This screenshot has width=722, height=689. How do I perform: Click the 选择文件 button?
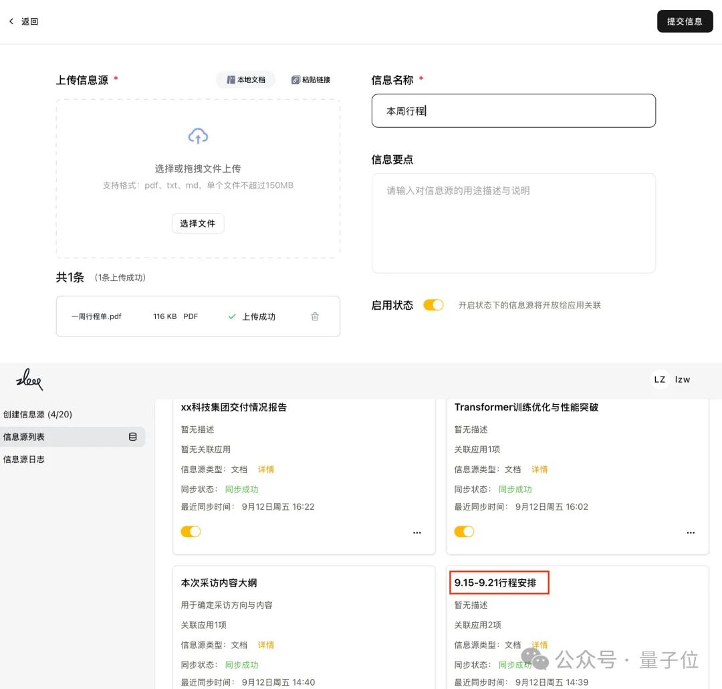tap(198, 223)
